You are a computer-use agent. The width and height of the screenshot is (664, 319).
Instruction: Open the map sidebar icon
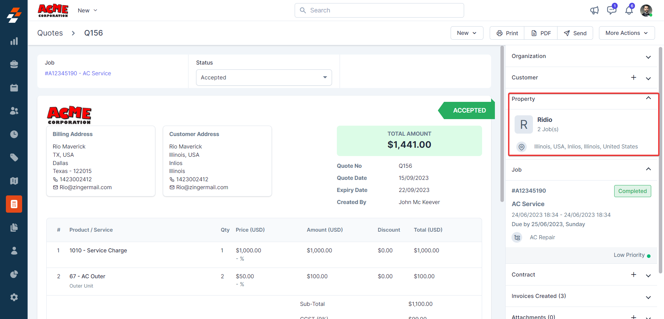14,181
